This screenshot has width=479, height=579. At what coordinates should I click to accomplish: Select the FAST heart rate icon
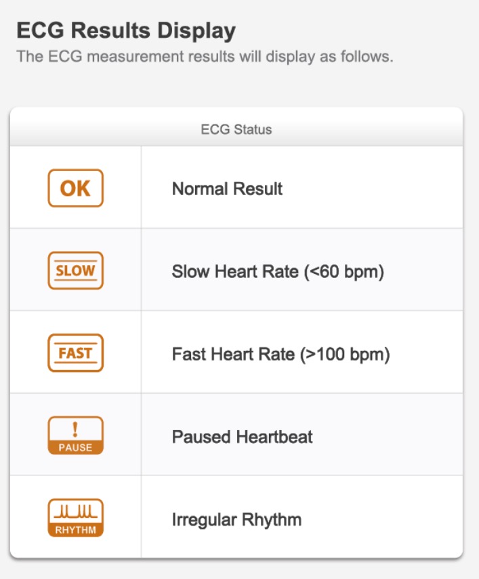coord(75,353)
